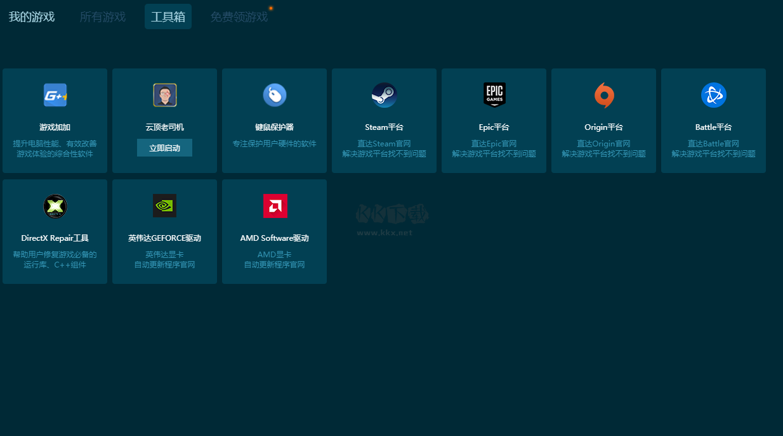Image resolution: width=783 pixels, height=436 pixels.
Task: Launch the DirectX Repair tool icon
Action: (55, 206)
